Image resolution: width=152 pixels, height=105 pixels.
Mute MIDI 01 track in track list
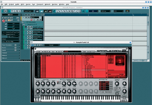coord(26,17)
